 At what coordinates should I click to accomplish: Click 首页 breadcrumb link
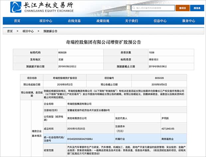click(x=10, y=31)
